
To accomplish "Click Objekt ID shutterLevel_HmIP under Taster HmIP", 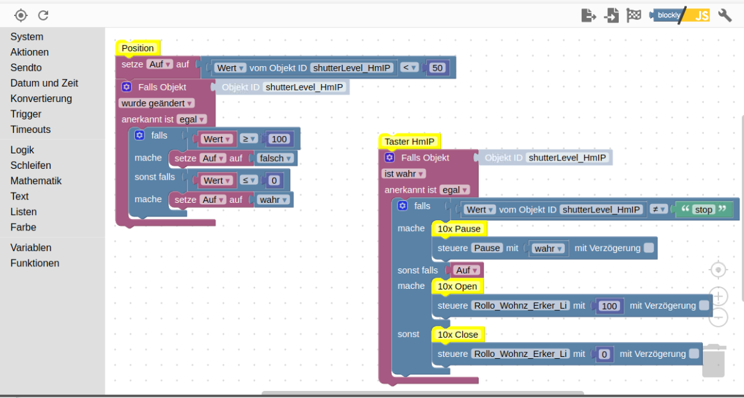I will 567,157.
